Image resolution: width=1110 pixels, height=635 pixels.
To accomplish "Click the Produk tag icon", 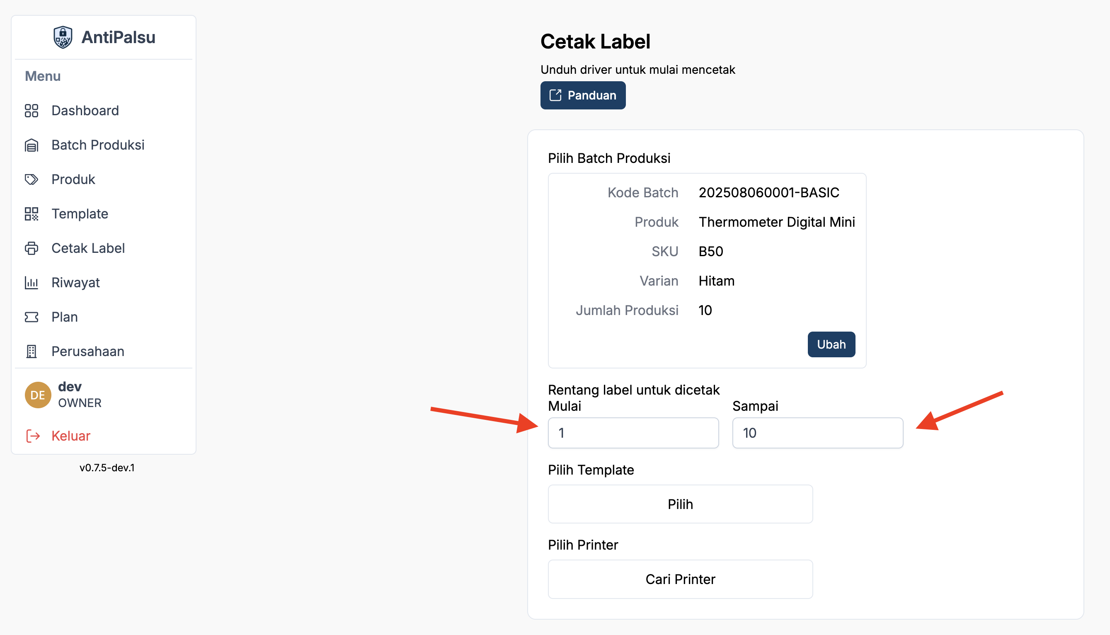I will click(32, 179).
